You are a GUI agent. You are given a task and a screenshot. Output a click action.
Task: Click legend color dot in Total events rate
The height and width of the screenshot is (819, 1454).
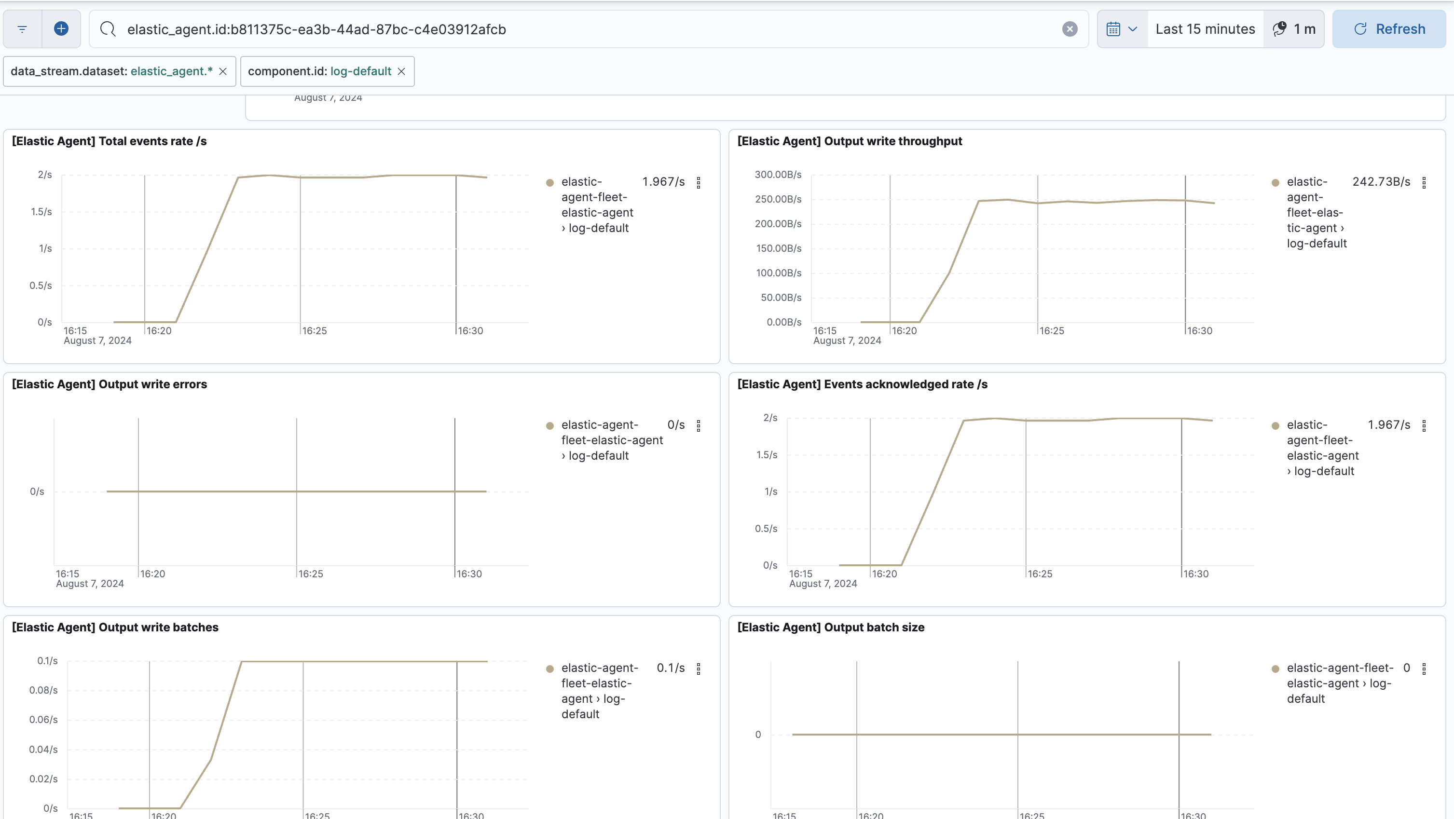click(550, 182)
